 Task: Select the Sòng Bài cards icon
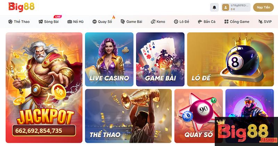point(41,22)
